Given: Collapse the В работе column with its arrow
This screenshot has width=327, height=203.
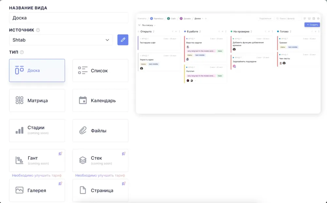Looking at the screenshot, I should 219,31.
